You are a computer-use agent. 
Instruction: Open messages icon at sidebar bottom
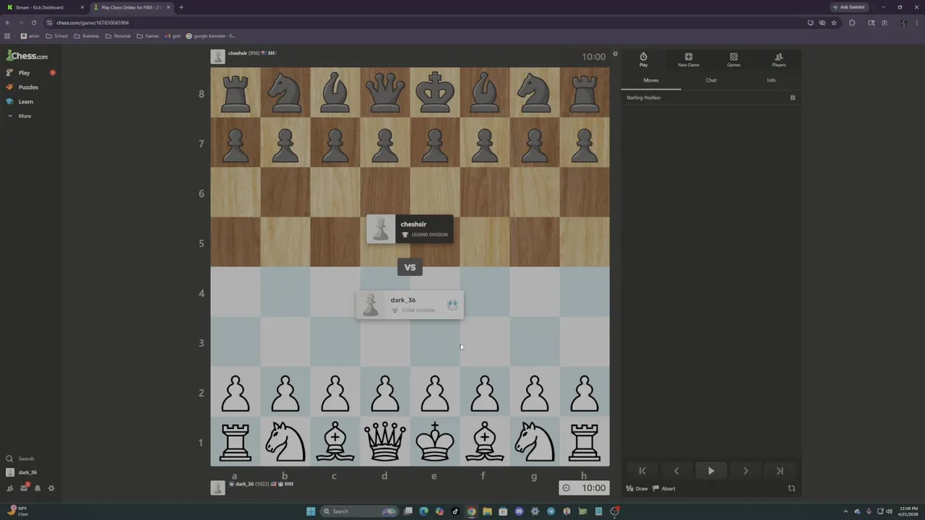coord(23,488)
